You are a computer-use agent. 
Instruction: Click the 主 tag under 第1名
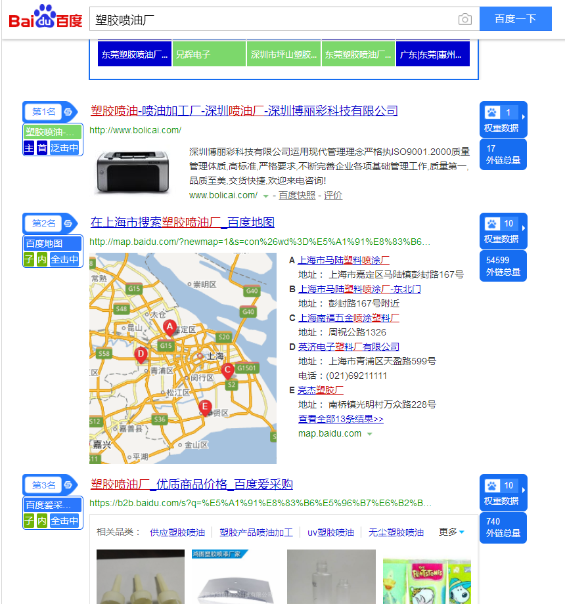(x=29, y=148)
